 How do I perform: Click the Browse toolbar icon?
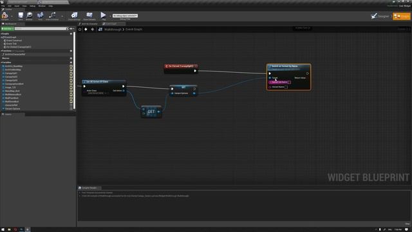[x=29, y=15]
